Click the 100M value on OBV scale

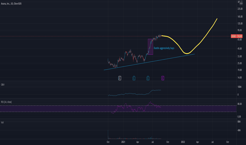[x=239, y=87]
